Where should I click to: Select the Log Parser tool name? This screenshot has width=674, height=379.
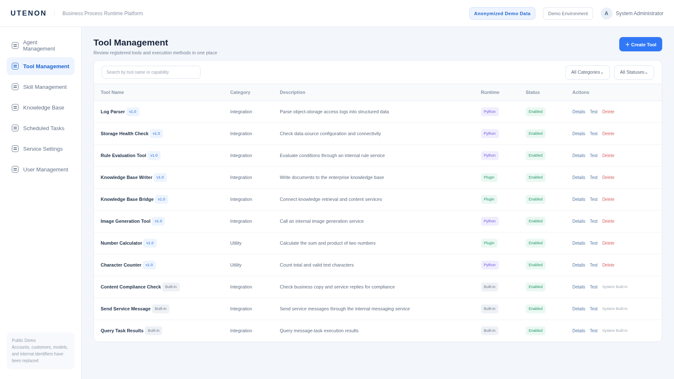113,112
